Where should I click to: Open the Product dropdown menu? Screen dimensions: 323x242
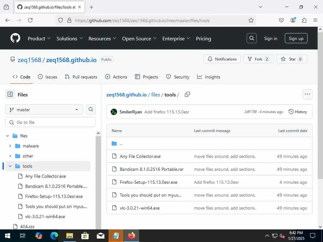[x=39, y=38]
